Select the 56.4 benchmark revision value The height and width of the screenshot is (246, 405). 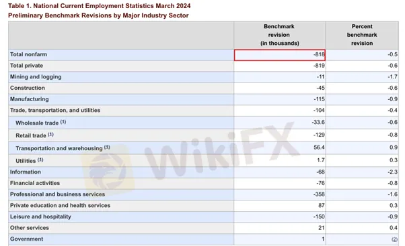coord(320,147)
